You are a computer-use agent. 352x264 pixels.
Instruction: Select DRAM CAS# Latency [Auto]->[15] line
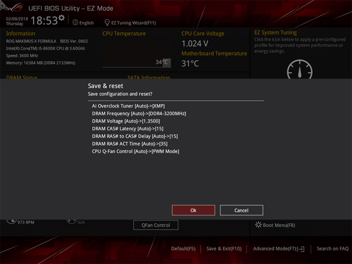(x=128, y=129)
